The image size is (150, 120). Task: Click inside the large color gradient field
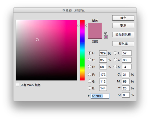46,50
